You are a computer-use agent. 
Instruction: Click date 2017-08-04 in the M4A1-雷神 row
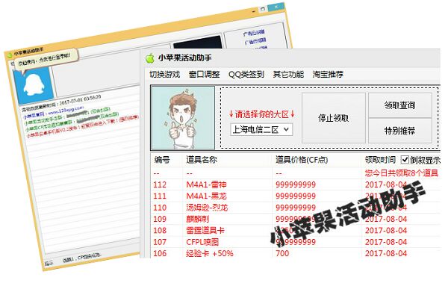[386, 184]
